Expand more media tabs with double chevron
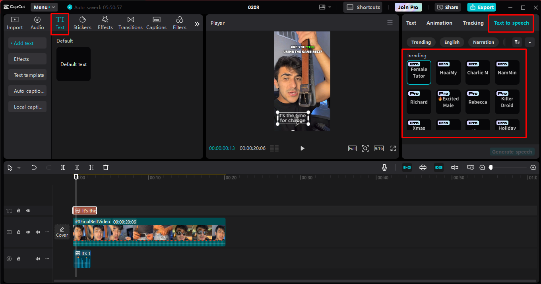 point(197,24)
